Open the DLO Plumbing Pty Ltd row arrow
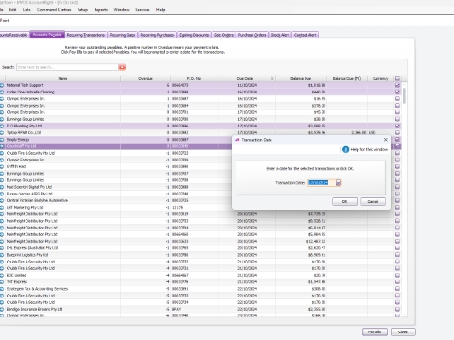The width and height of the screenshot is (454, 340). pos(2,126)
